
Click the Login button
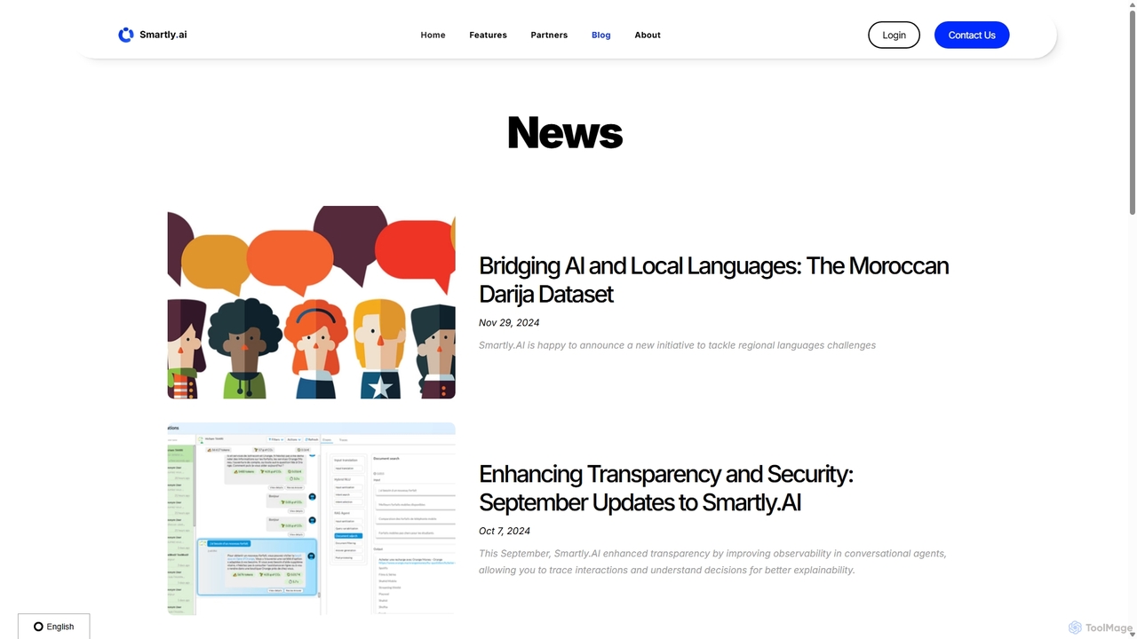click(894, 35)
